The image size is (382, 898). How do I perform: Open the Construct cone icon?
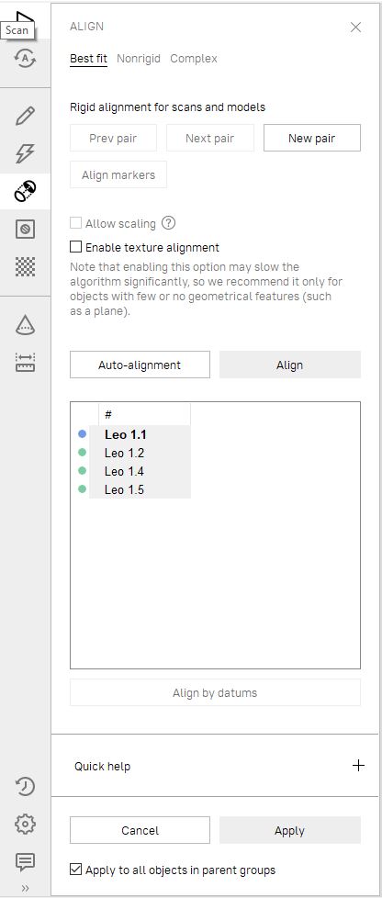[x=25, y=325]
